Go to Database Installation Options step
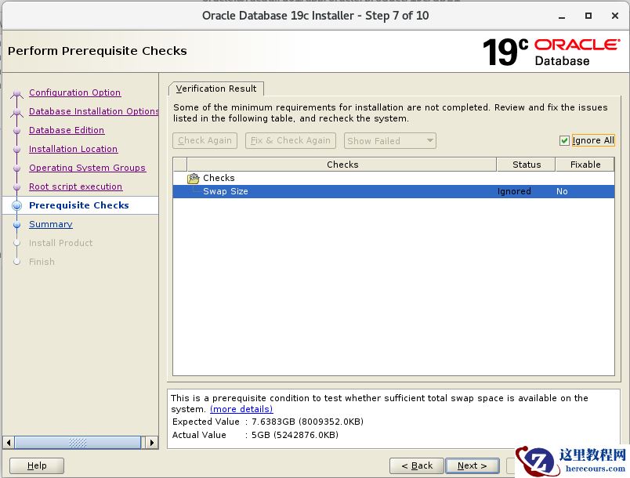Image resolution: width=630 pixels, height=478 pixels. click(x=93, y=111)
